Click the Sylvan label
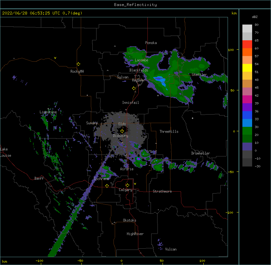271x265 pixels. coord(123,77)
